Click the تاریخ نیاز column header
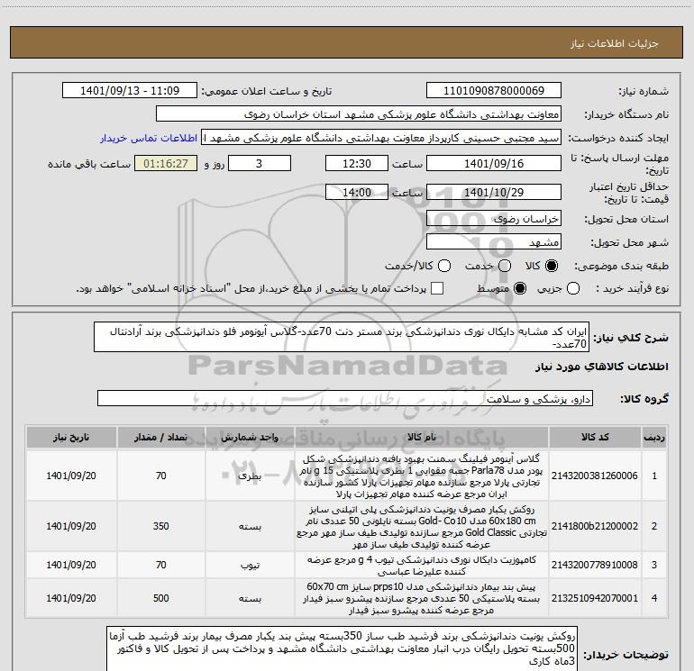The width and height of the screenshot is (694, 671). [71, 437]
